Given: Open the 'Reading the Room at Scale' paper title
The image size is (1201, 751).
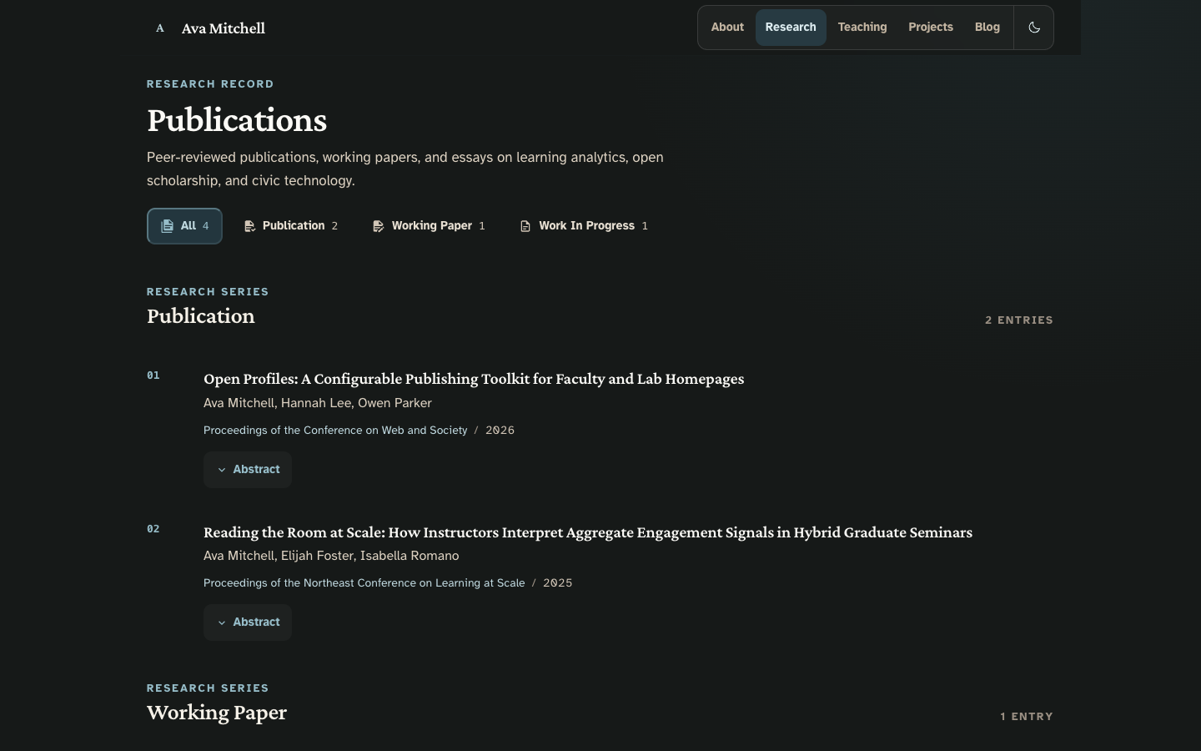Looking at the screenshot, I should pyautogui.click(x=588, y=532).
